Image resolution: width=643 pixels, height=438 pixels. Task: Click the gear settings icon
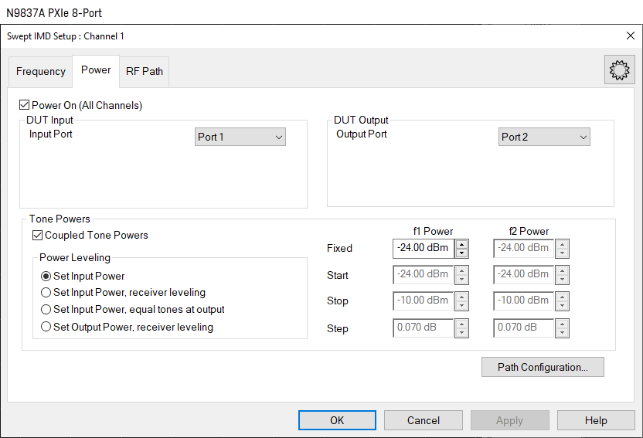click(619, 70)
